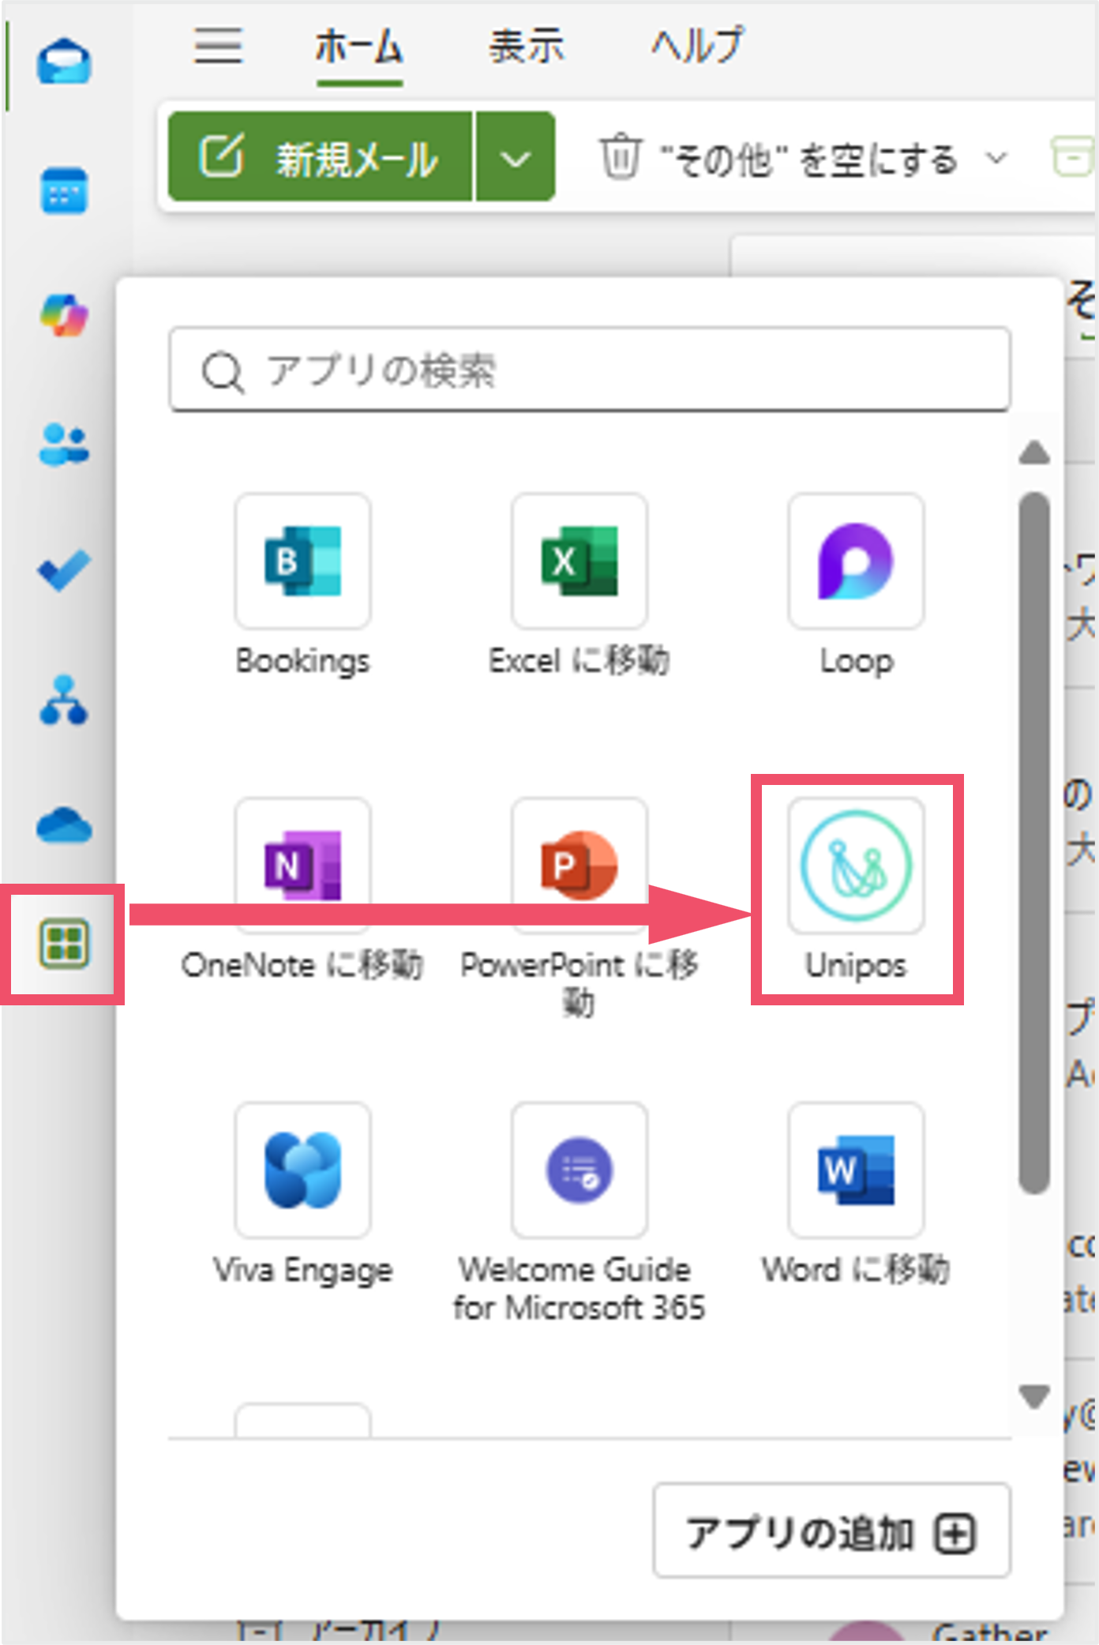Open the Org Explorer sidebar icon
1099x1645 pixels.
pos(64,700)
